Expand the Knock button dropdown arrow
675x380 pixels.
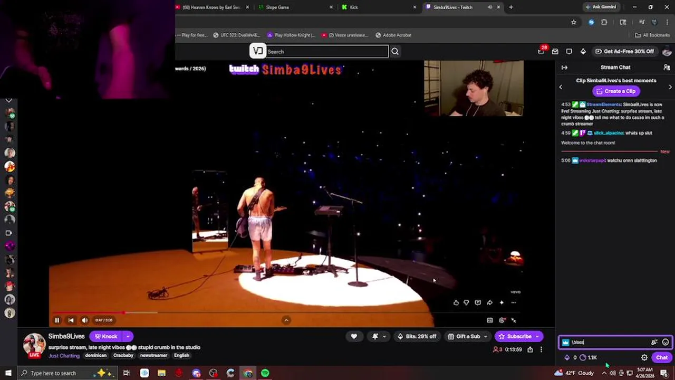pyautogui.click(x=128, y=336)
